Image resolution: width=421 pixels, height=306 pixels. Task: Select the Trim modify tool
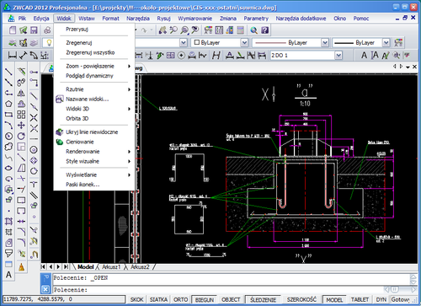point(21,179)
